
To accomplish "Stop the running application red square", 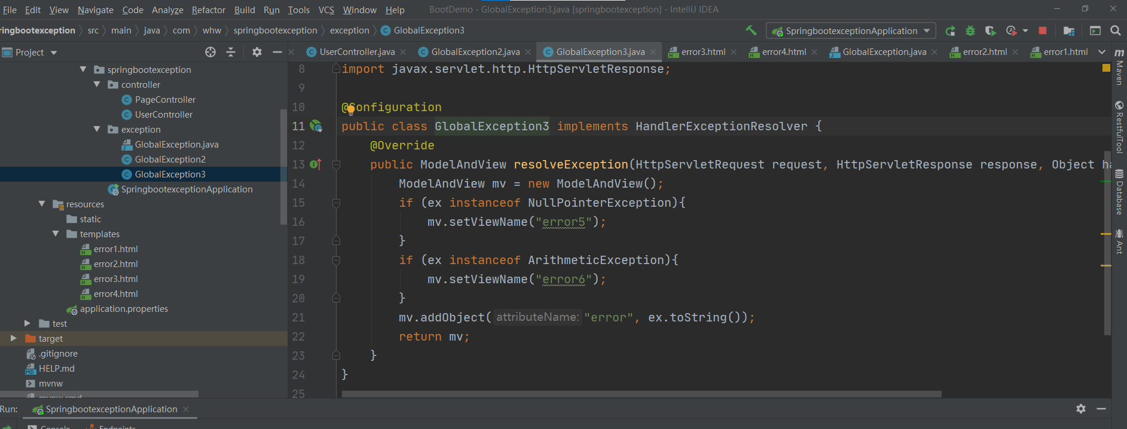I will pyautogui.click(x=1043, y=30).
